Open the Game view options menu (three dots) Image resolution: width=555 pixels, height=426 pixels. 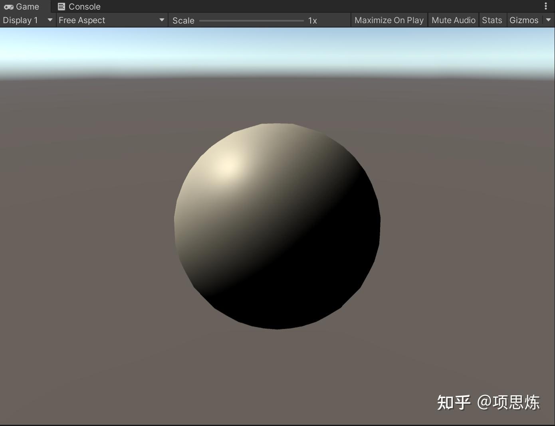(546, 6)
